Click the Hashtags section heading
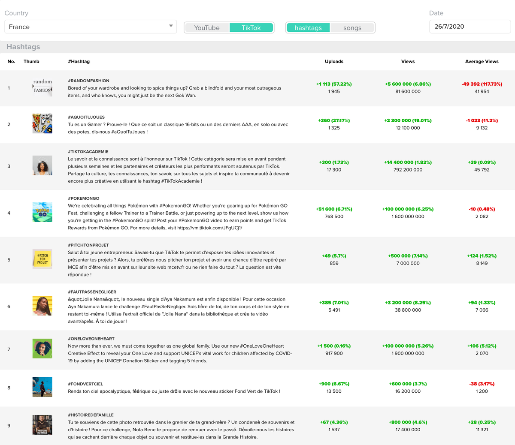Image resolution: width=515 pixels, height=445 pixels. point(23,47)
